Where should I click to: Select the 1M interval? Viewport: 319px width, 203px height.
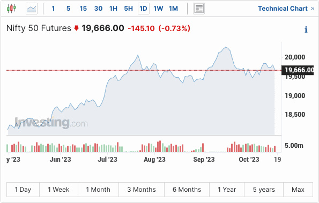pyautogui.click(x=173, y=9)
